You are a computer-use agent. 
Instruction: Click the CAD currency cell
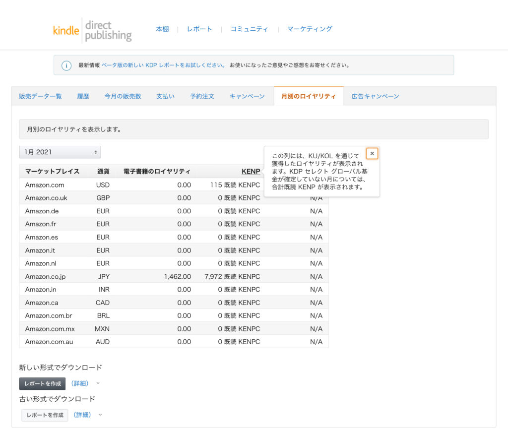pyautogui.click(x=103, y=303)
